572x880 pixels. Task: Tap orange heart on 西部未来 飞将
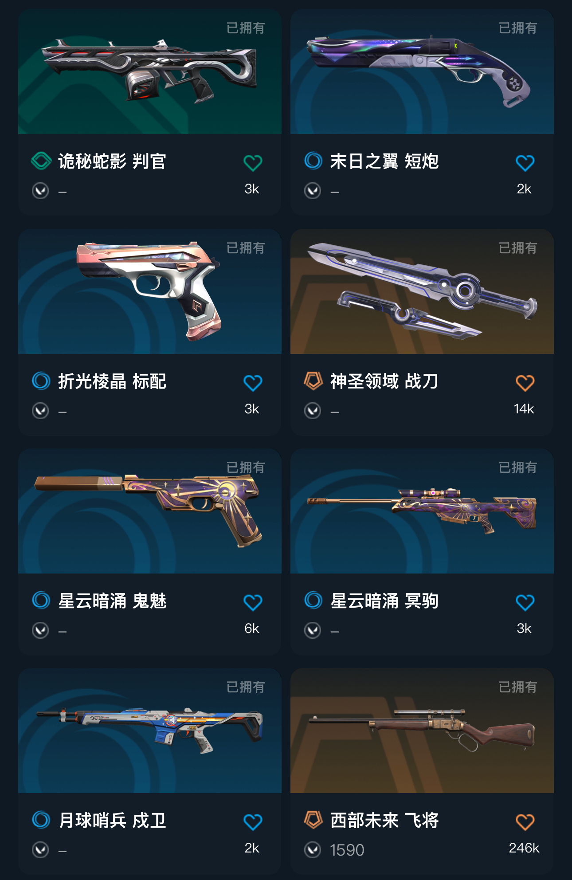point(525,821)
